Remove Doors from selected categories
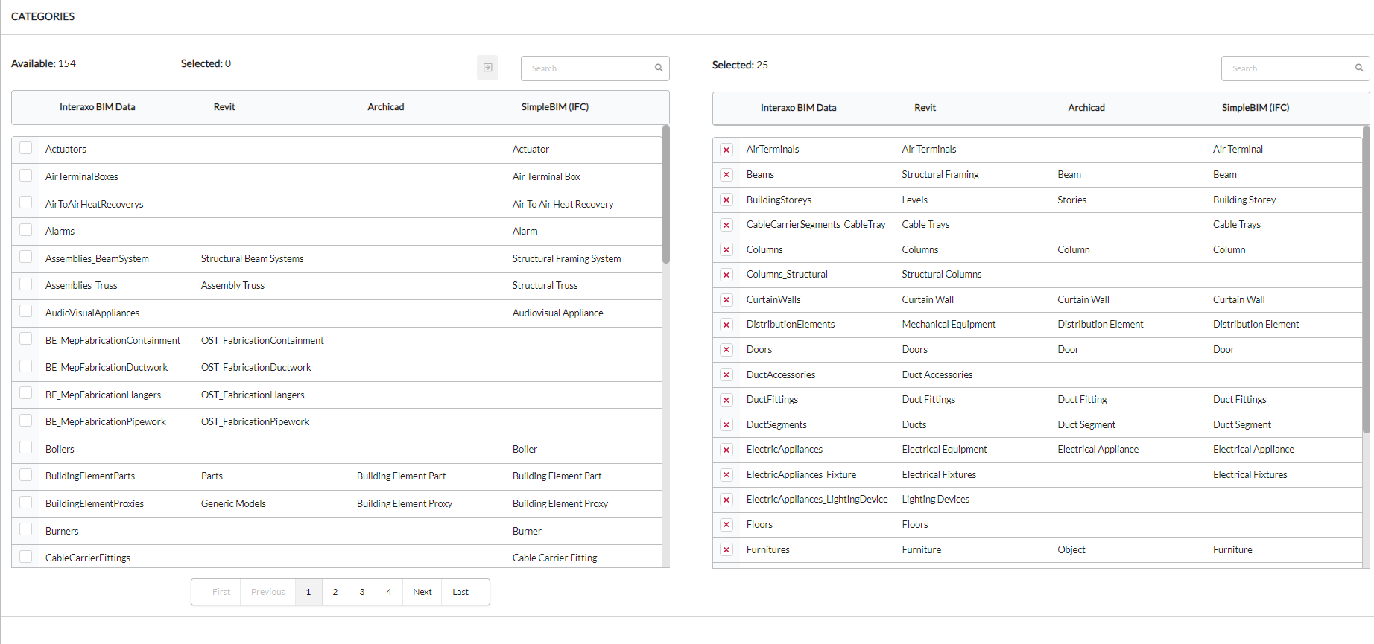 click(x=726, y=350)
